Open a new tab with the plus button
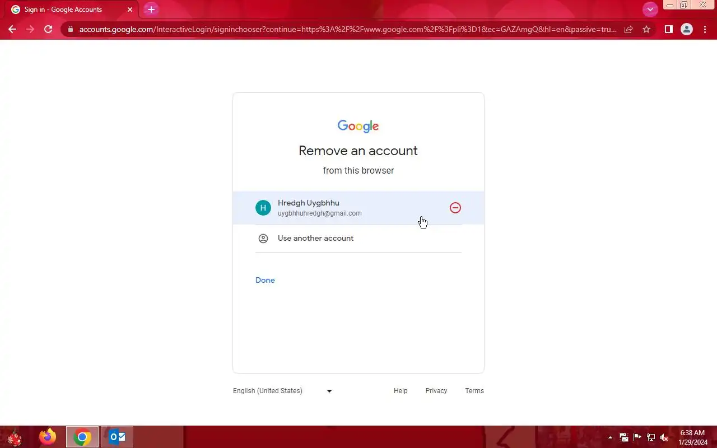The image size is (717, 448). (151, 10)
